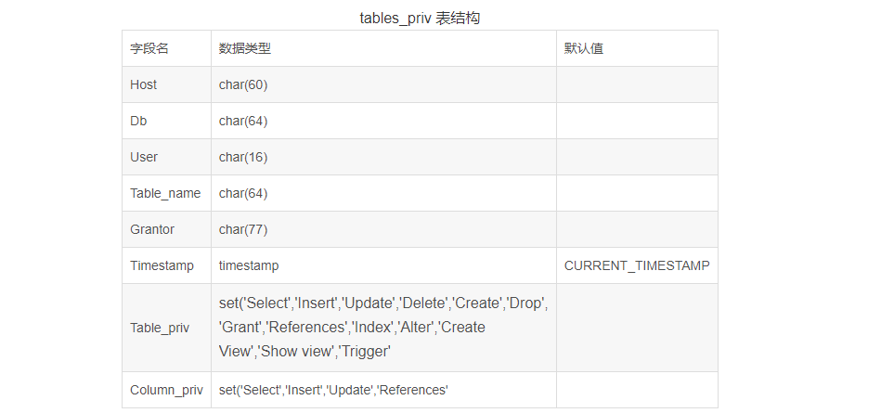Click the Table_priv field name cell
This screenshot has width=881, height=413.
(160, 328)
